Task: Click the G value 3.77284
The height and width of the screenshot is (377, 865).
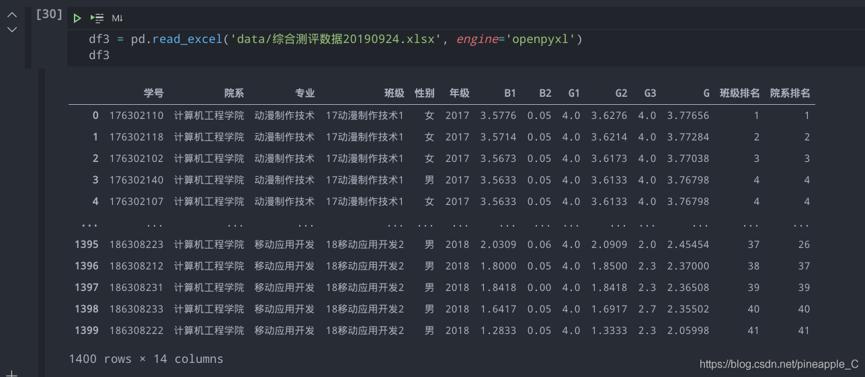Action: 688,137
